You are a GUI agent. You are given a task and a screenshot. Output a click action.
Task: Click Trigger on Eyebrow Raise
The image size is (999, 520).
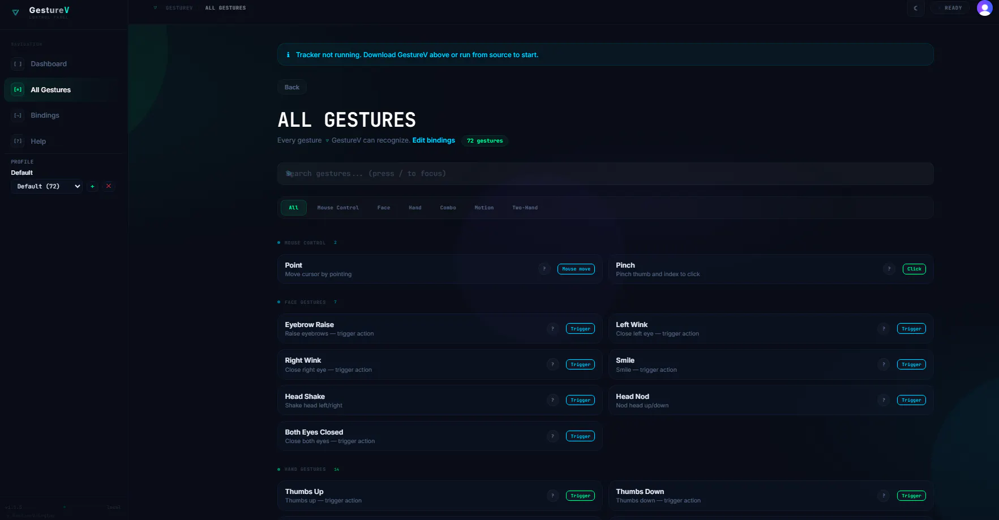point(580,329)
